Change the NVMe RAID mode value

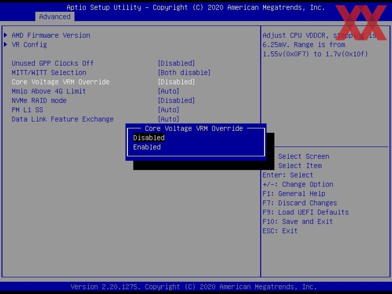[176, 100]
